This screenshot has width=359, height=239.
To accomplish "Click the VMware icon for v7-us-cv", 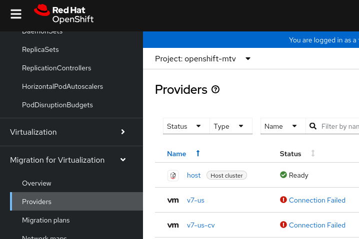I will 173,225.
